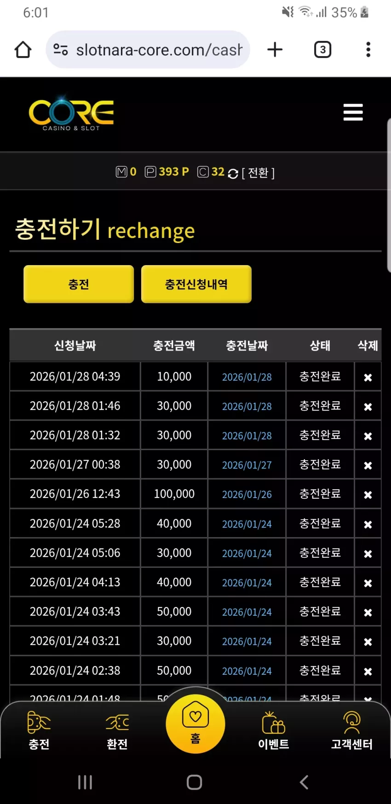Tap the browser home icon
Screen dimensions: 391x804
coord(23,50)
